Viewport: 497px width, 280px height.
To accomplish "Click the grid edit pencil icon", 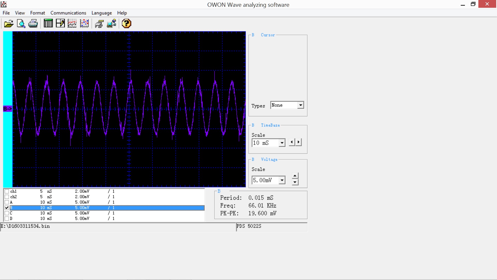I will click(60, 24).
